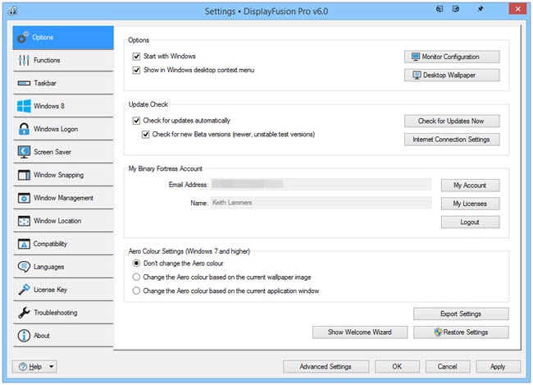Viewport: 533px width, 385px height.
Task: Open Internet Connection Settings
Action: click(x=452, y=140)
